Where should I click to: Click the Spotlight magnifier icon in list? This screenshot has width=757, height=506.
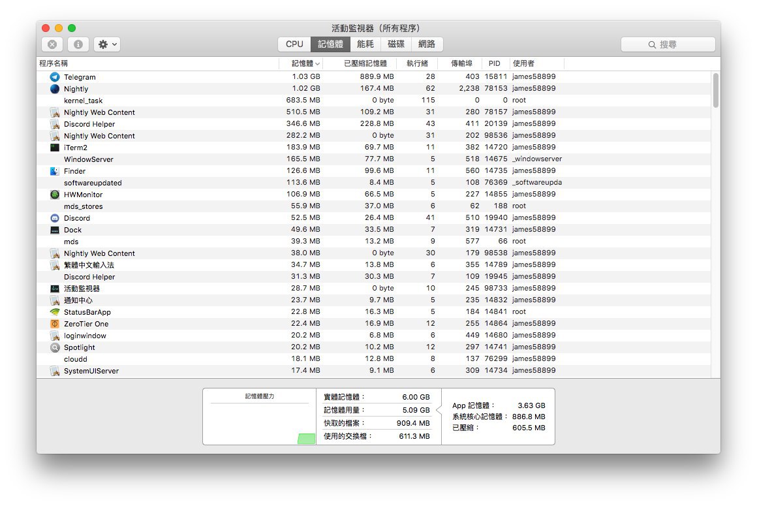point(55,347)
